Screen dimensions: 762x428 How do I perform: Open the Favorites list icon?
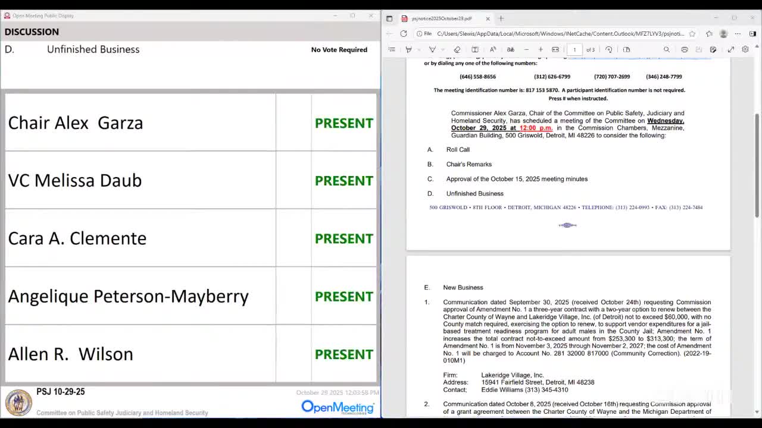[709, 34]
